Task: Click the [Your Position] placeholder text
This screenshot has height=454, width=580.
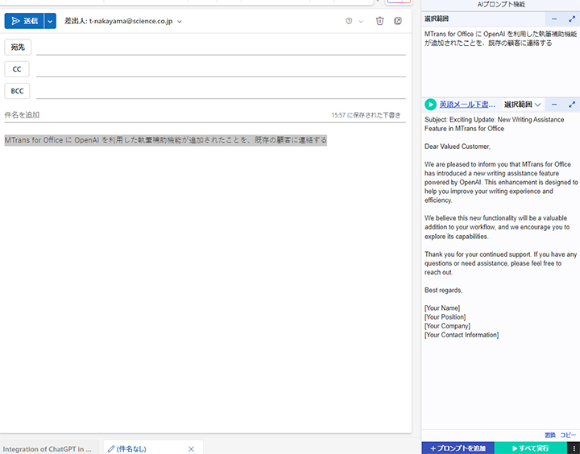Action: [445, 317]
